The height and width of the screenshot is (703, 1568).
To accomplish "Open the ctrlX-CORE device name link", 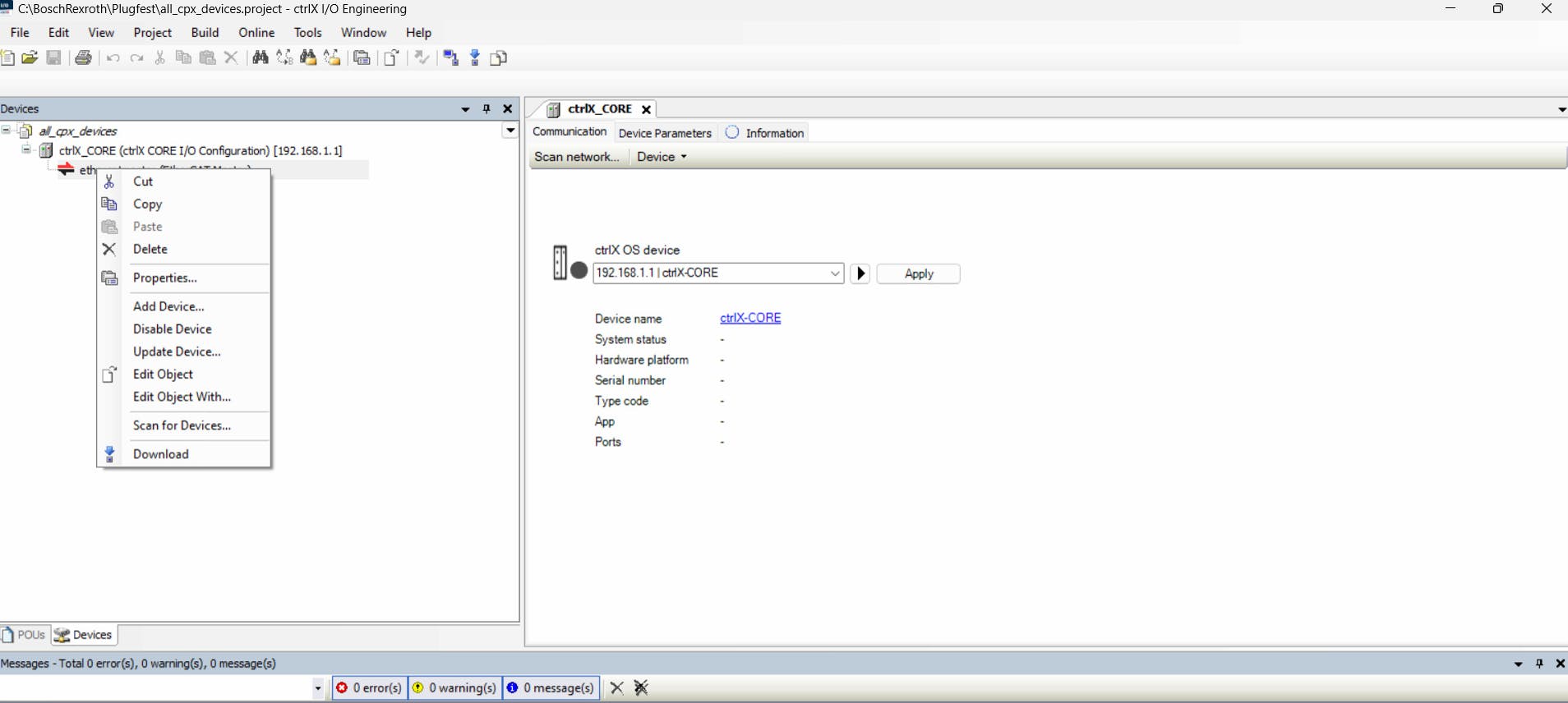I will (750, 318).
